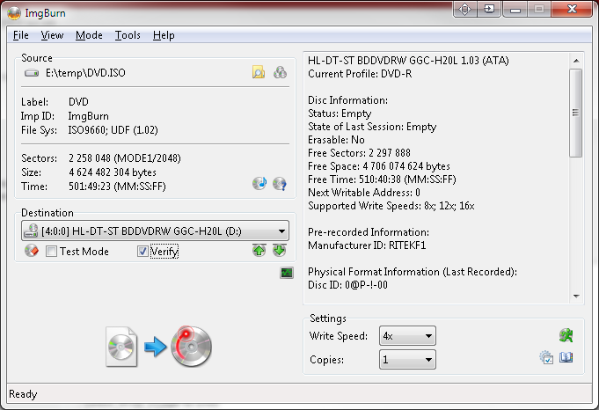Open the book icon in Settings

[566, 358]
